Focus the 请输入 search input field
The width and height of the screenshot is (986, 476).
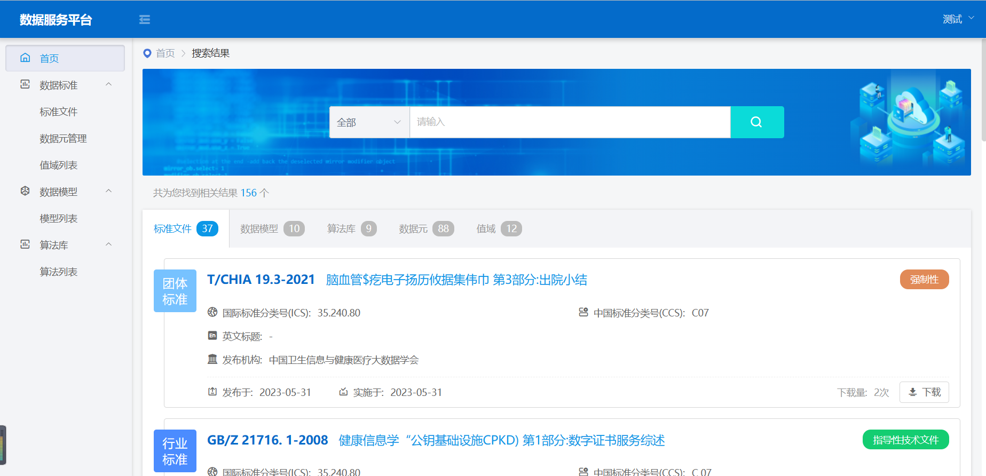pos(570,122)
